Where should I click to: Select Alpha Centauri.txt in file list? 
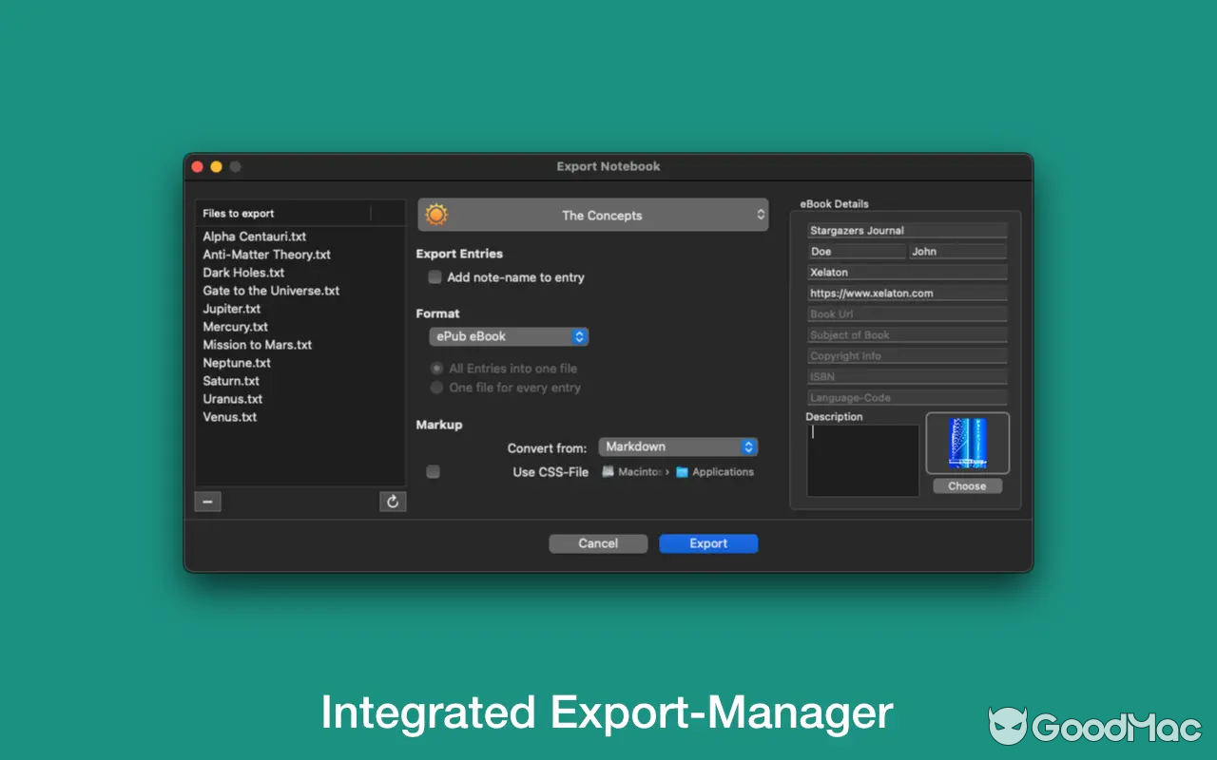[255, 237]
